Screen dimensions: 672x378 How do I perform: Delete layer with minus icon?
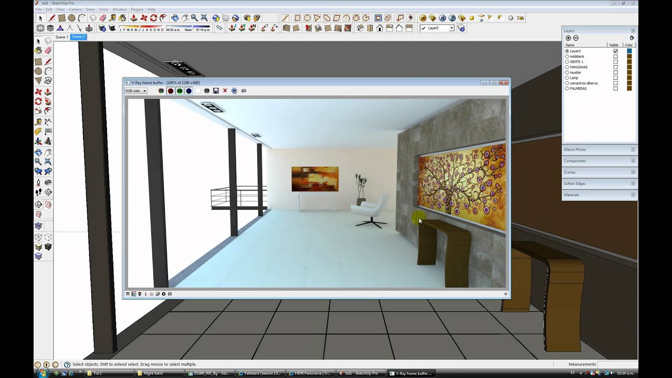(x=576, y=38)
